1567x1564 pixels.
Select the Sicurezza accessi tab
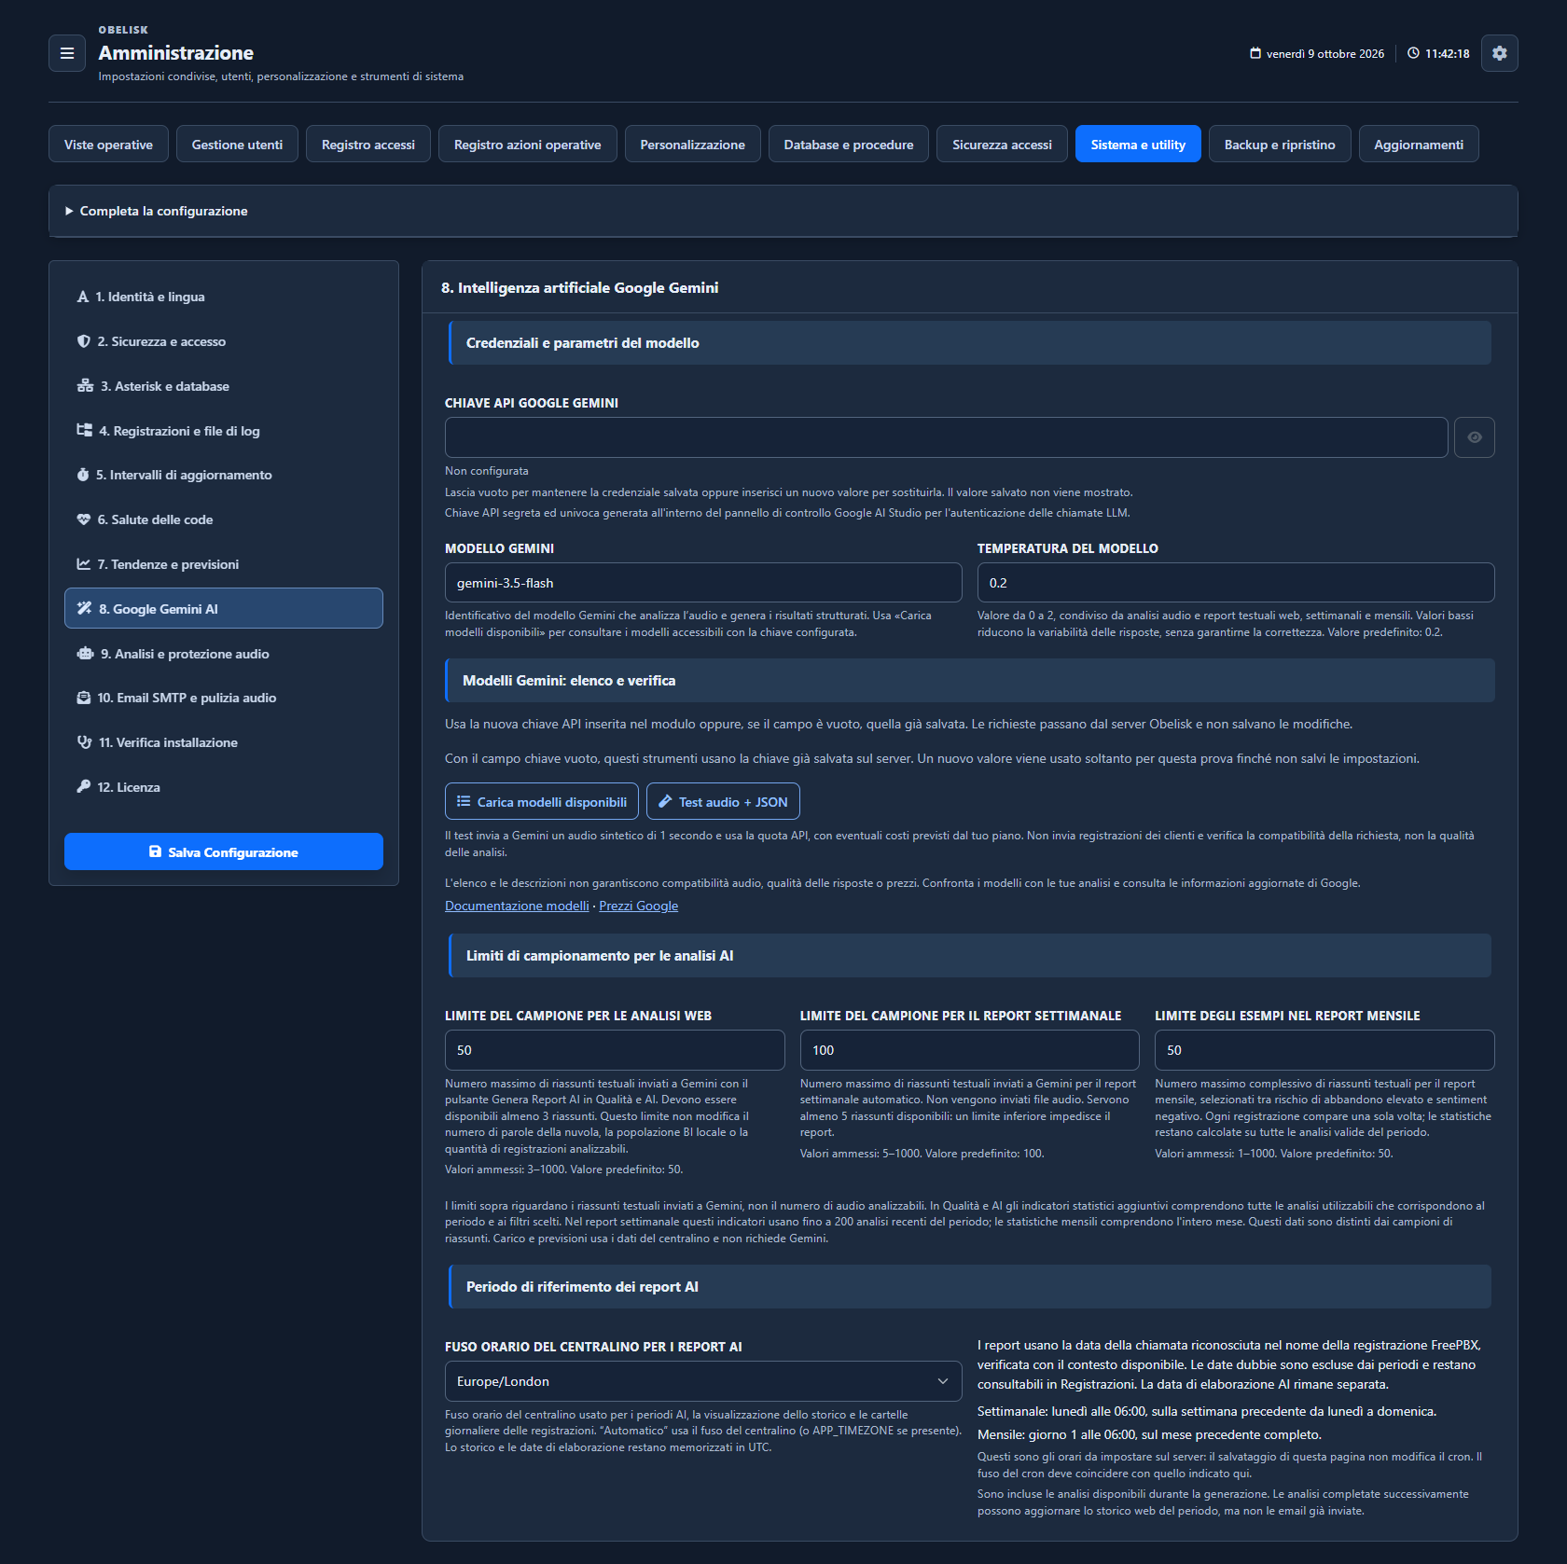click(x=1002, y=144)
